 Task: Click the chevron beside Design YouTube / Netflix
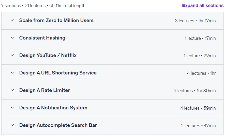tap(12, 55)
